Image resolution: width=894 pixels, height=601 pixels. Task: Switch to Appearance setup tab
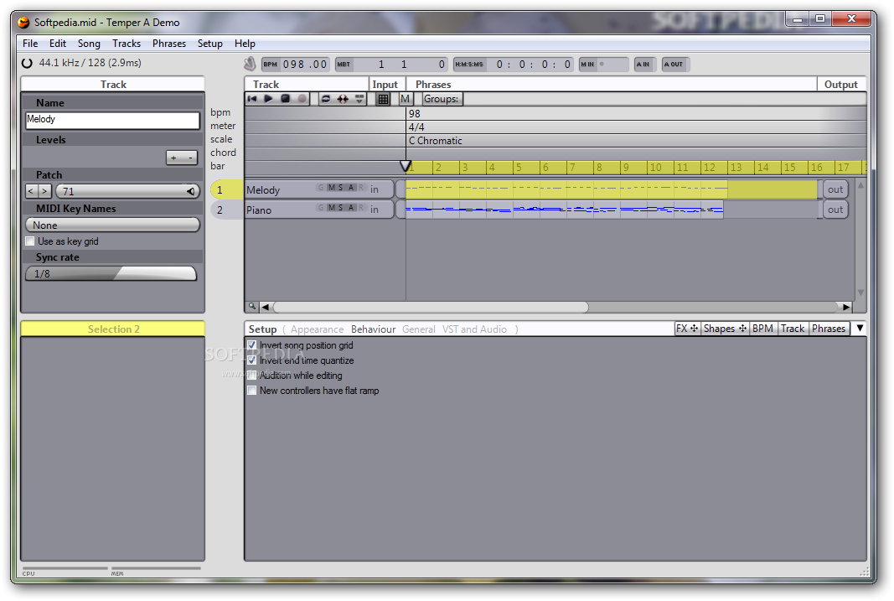(317, 329)
